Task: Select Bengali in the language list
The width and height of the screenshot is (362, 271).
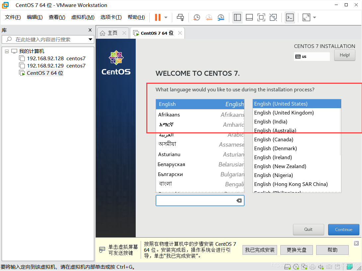Action: (200, 184)
